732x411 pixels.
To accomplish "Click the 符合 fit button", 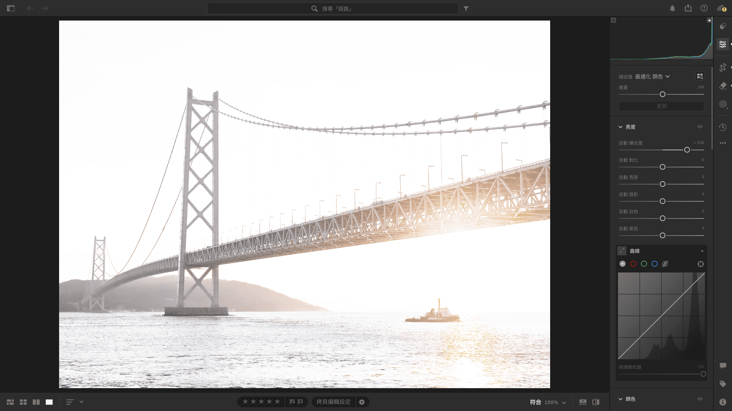I will [535, 402].
